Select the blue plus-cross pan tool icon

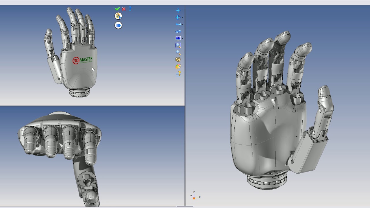tap(178, 10)
